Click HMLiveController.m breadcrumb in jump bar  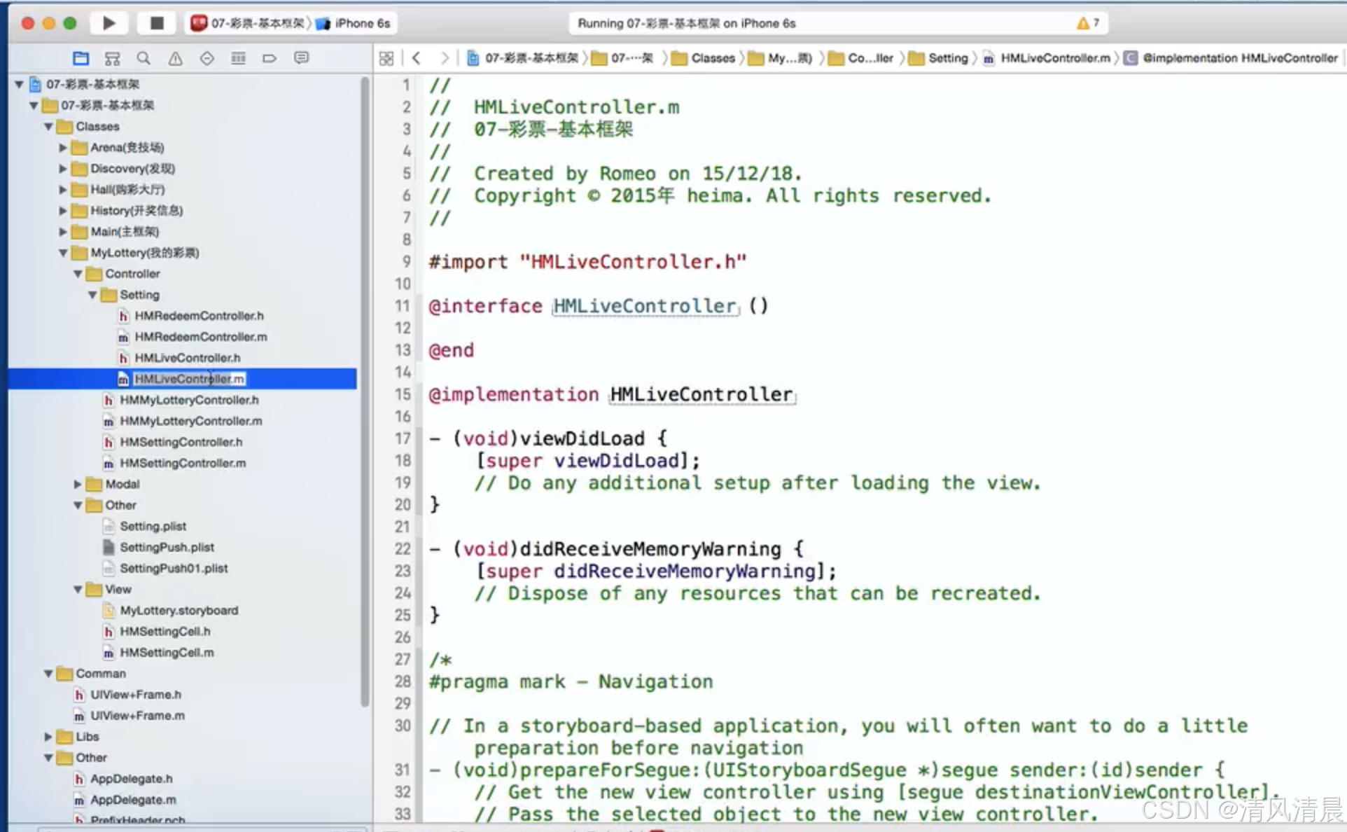point(1047,58)
